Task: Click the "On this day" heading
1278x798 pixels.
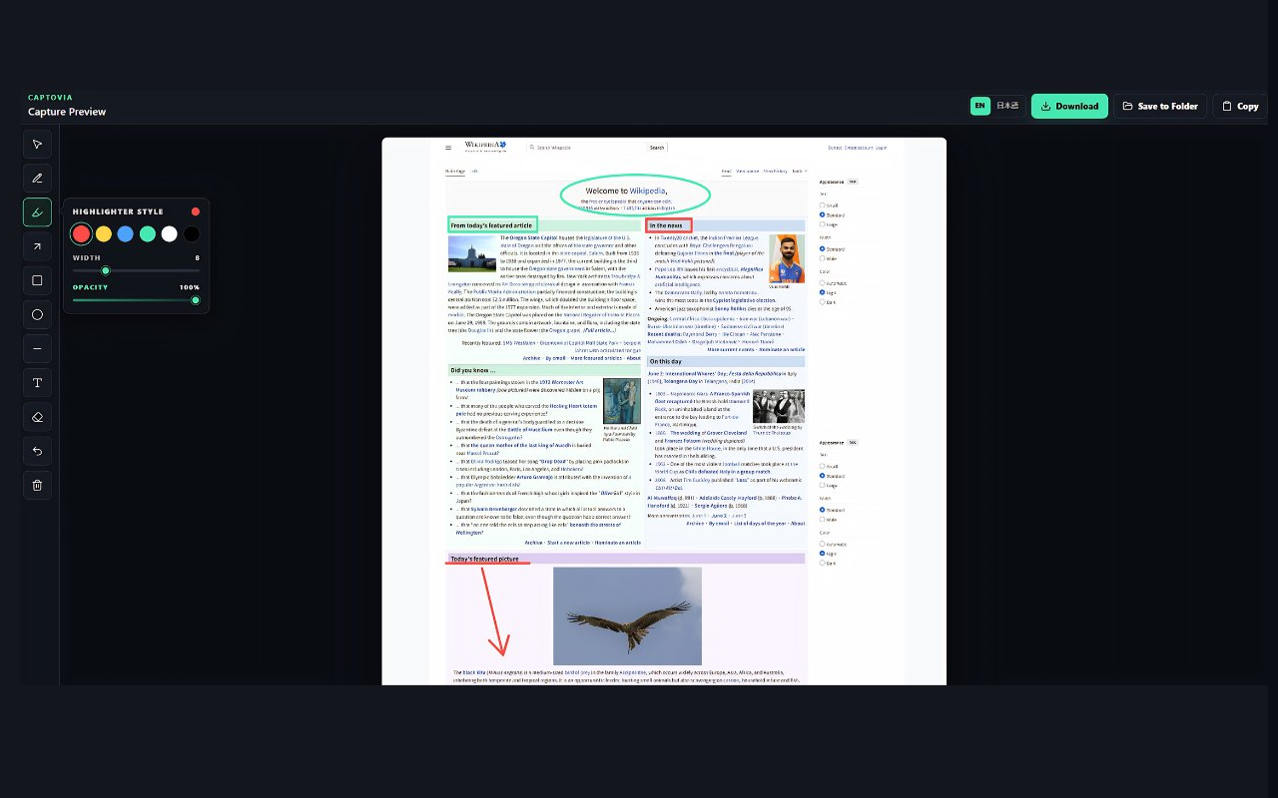Action: pos(665,361)
